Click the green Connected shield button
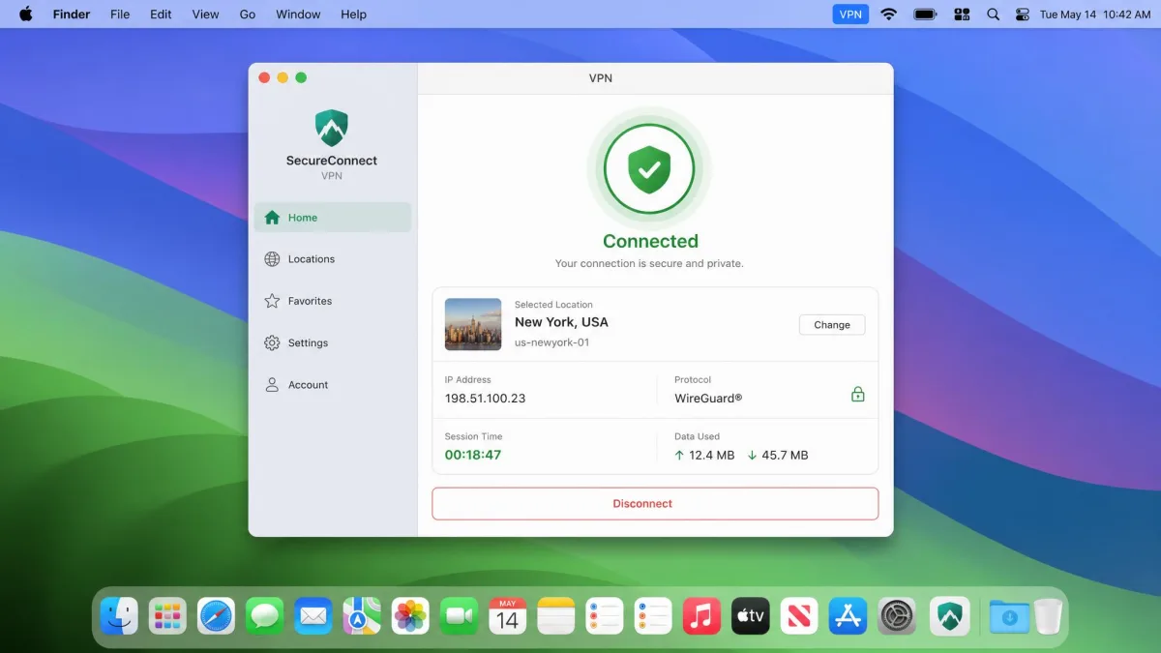The image size is (1161, 653). coord(649,169)
